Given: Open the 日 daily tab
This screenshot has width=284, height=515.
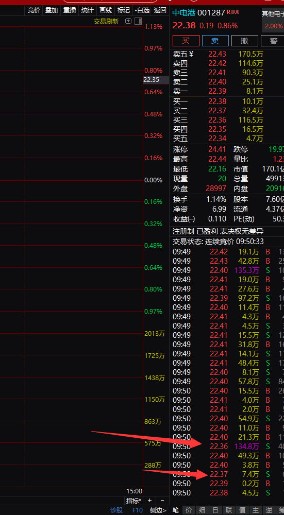Looking at the screenshot, I should (215, 510).
